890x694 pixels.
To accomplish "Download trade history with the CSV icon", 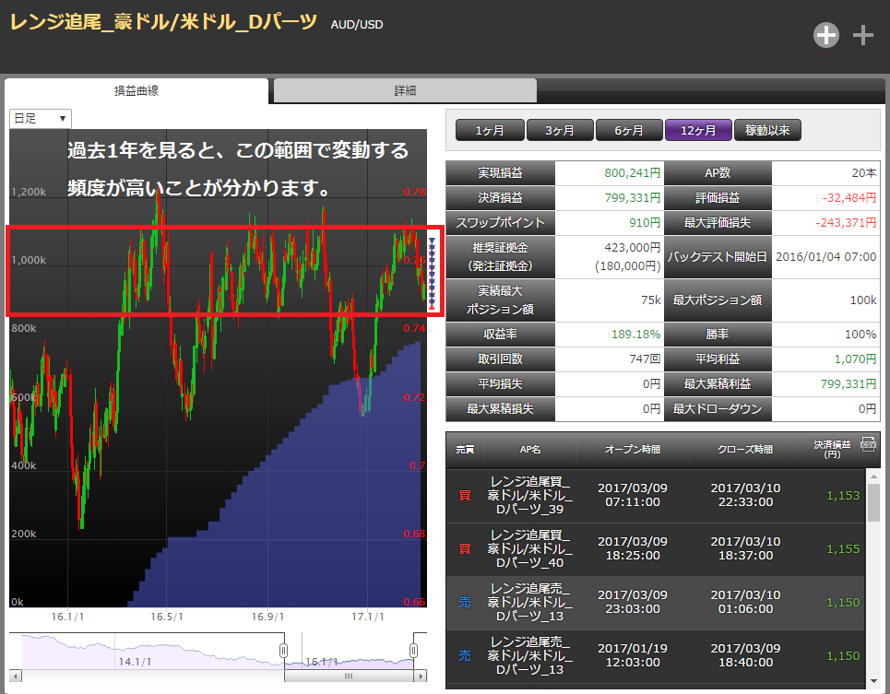I will click(867, 444).
